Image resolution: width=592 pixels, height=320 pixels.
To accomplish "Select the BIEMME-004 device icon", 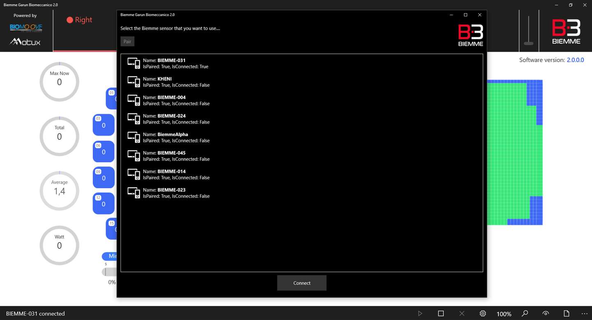I will [x=134, y=100].
